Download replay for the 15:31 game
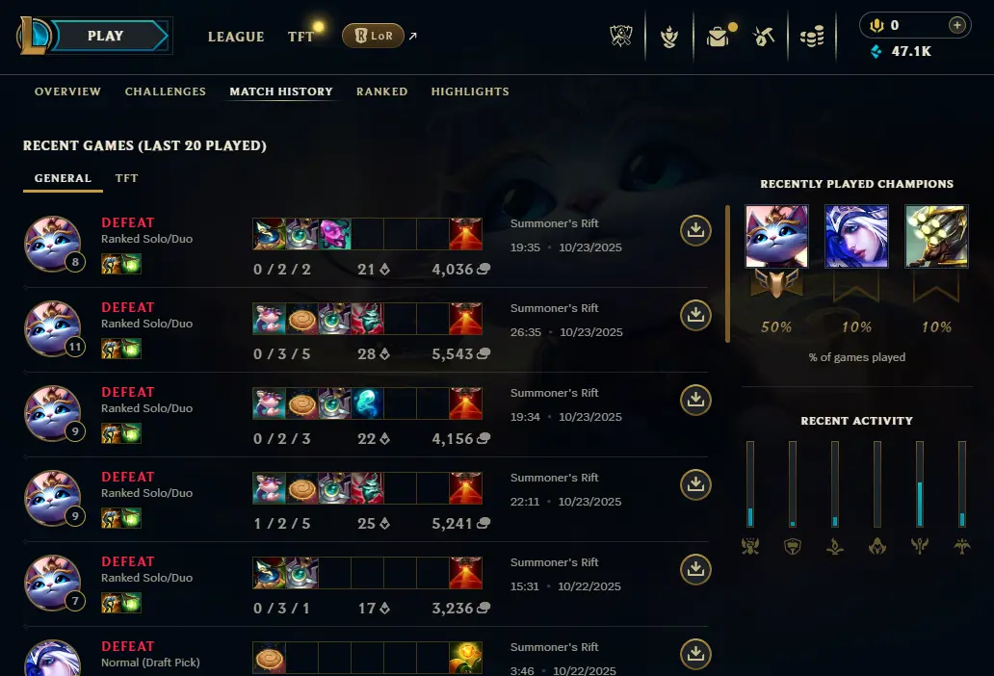 (x=695, y=569)
